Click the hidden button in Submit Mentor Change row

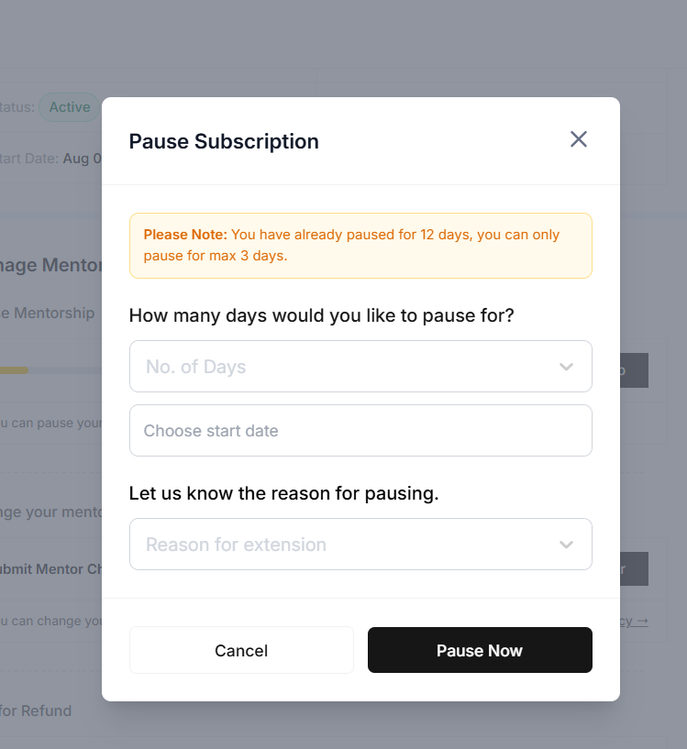634,568
